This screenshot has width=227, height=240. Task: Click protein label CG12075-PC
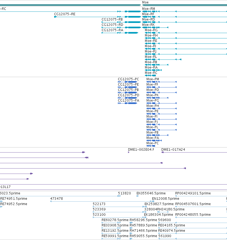(x=128, y=79)
